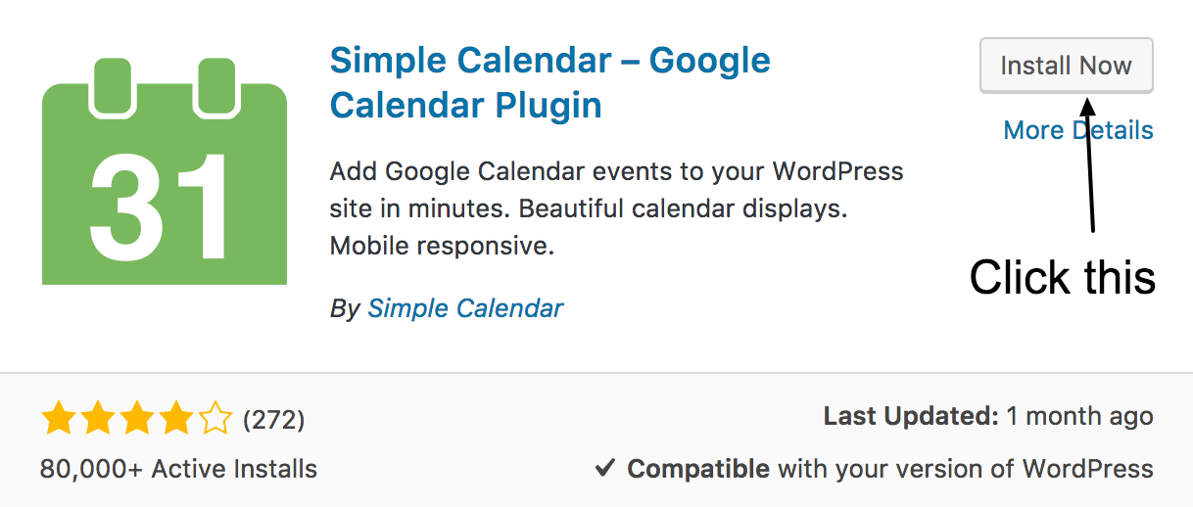Click the Last Updated label
Image resolution: width=1193 pixels, height=507 pixels.
[911, 416]
